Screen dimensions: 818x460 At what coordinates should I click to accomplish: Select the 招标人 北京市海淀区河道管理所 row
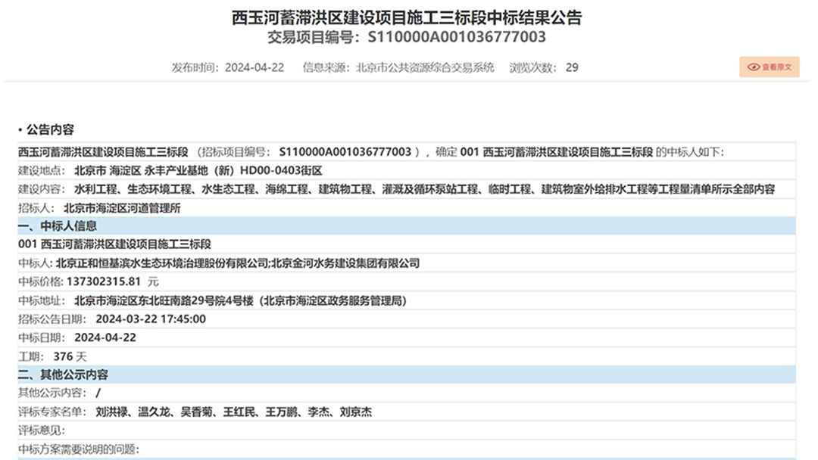coord(99,207)
